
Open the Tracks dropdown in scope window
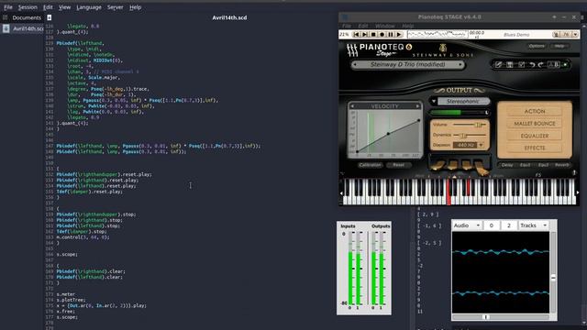pos(533,225)
